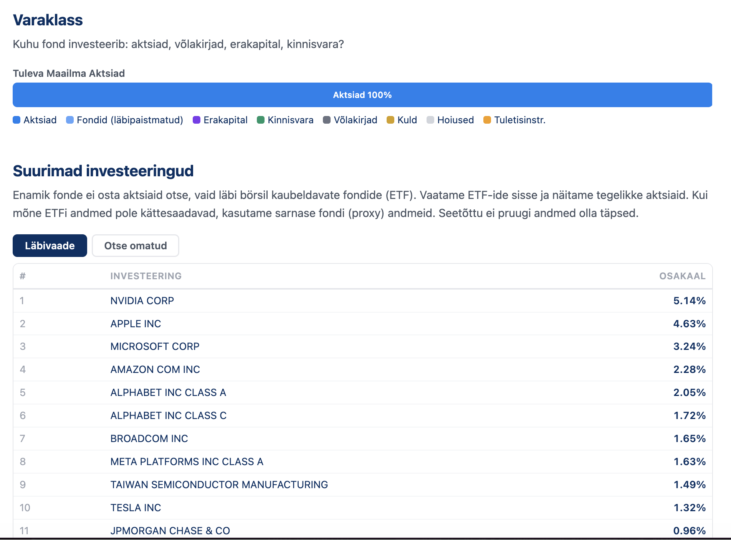Click the pale Hoiused legend swatch
731x540 pixels.
[x=430, y=120]
